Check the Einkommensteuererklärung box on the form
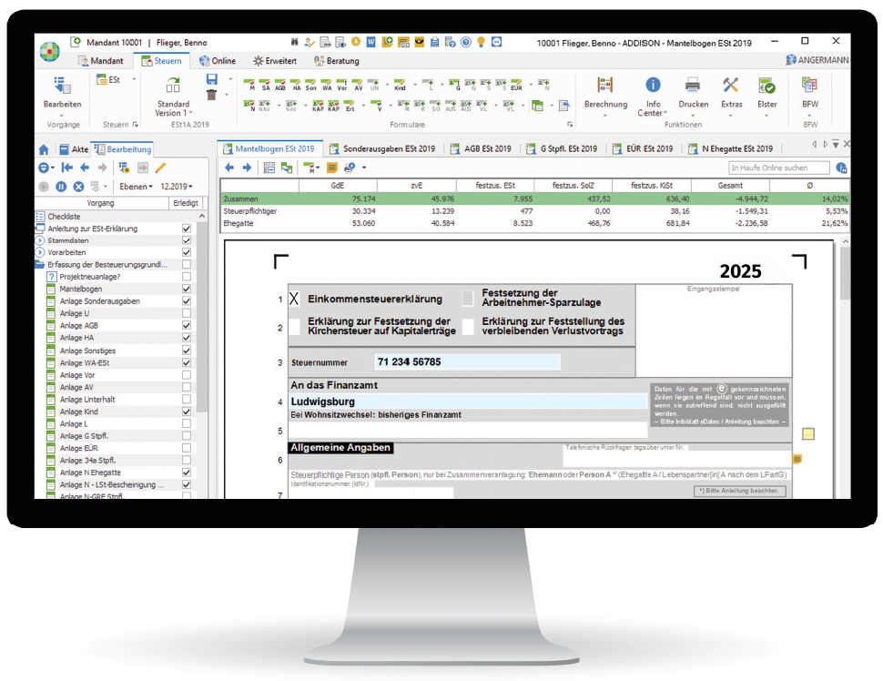This screenshot has height=681, width=883. (x=294, y=299)
